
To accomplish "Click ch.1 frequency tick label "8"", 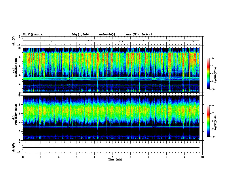I will [20, 57].
